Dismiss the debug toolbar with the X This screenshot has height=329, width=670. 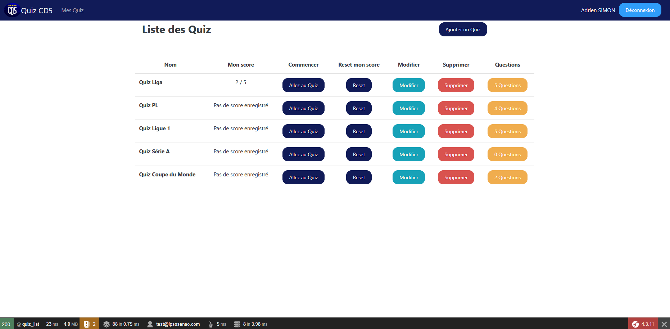pos(664,324)
